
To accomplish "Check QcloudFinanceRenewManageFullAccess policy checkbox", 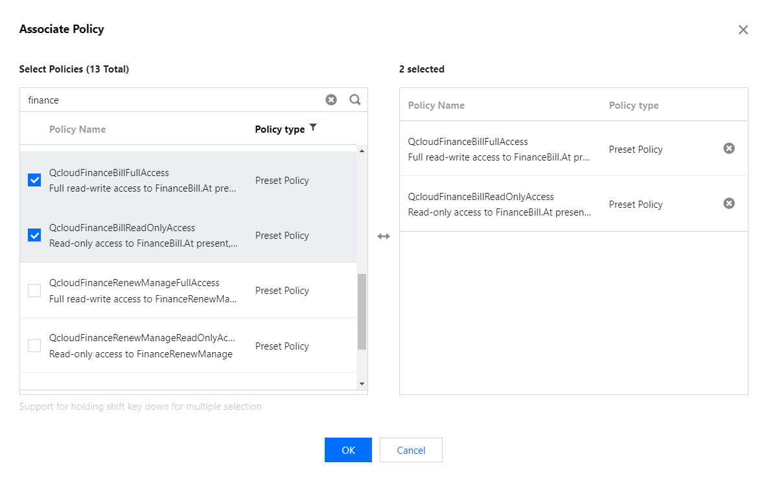I will pyautogui.click(x=34, y=291).
